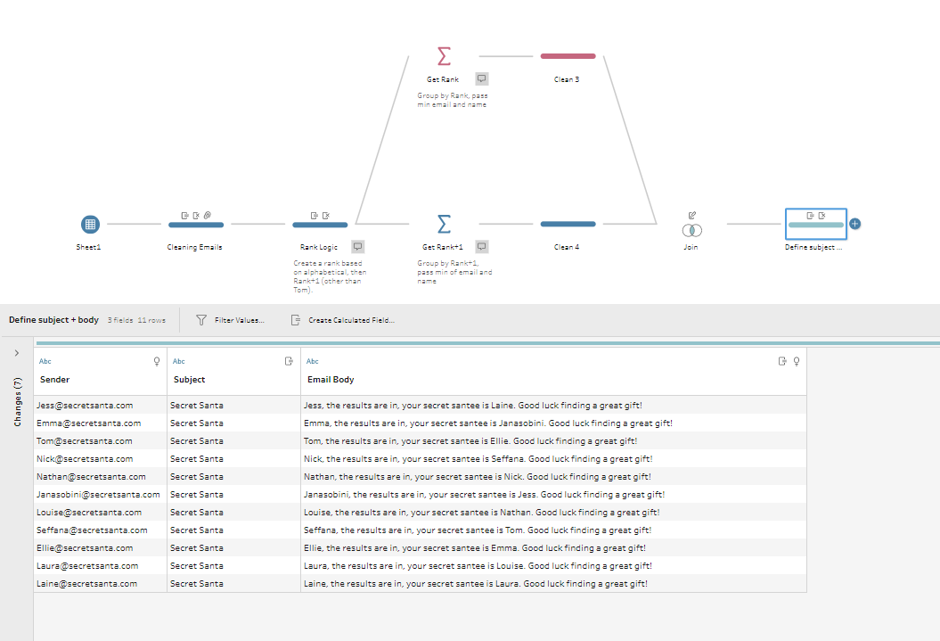Viewport: 940px width, 641px height.
Task: Click the Get Rank+1 description text
Action: pyautogui.click(x=454, y=272)
